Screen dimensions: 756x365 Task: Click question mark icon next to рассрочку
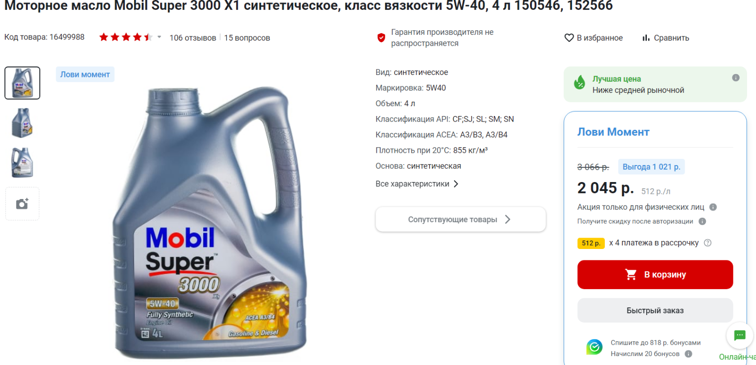[707, 243]
